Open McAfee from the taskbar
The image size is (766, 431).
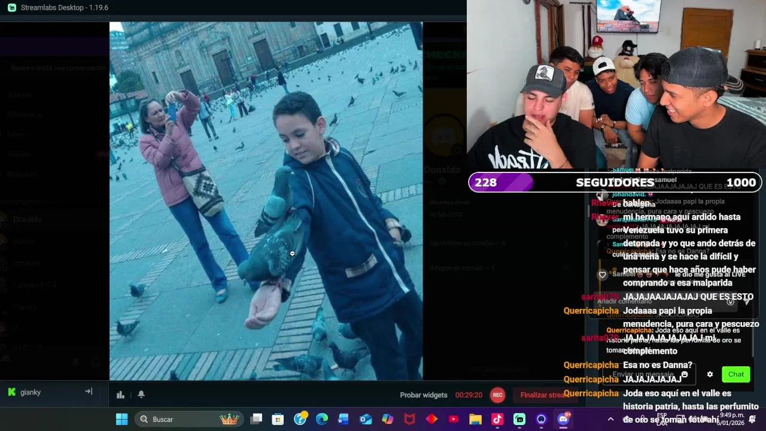pos(409,419)
